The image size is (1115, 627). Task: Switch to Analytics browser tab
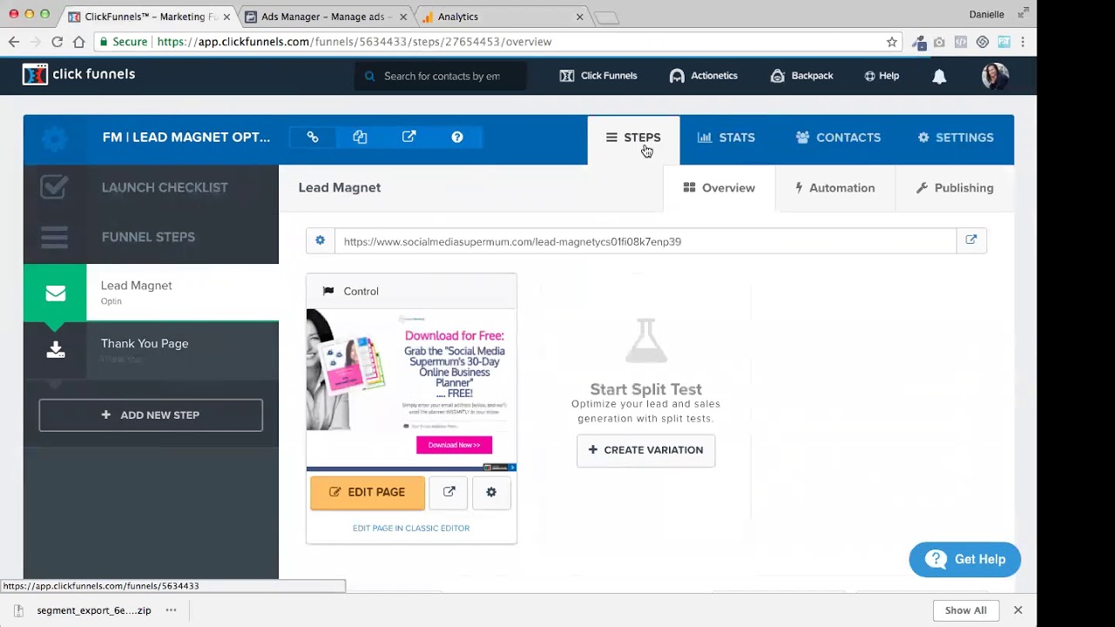click(502, 17)
